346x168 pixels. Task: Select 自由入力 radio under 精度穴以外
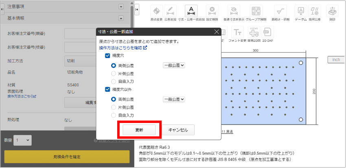(x=114, y=116)
